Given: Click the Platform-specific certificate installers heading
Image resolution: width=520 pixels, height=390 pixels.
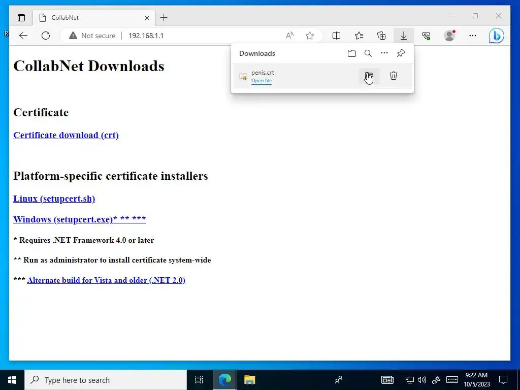Looking at the screenshot, I should (x=111, y=176).
